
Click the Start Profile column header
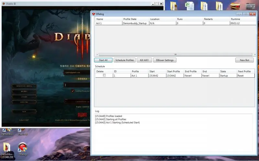[175, 71]
